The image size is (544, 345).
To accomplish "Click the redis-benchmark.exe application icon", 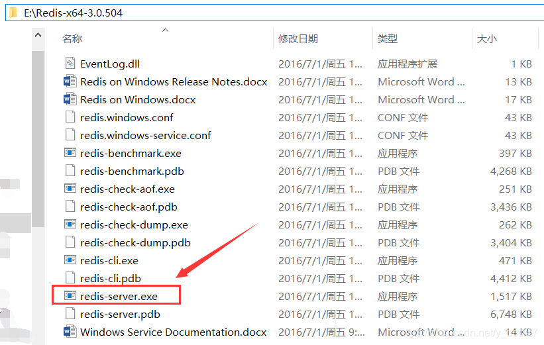I will tap(70, 153).
